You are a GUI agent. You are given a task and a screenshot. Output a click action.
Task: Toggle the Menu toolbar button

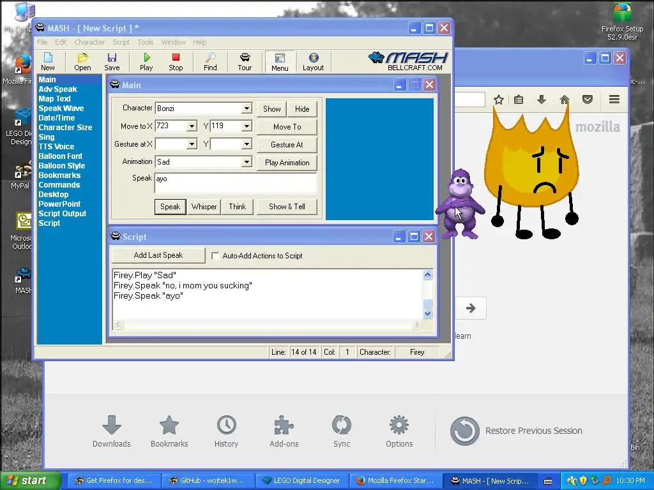pyautogui.click(x=280, y=62)
